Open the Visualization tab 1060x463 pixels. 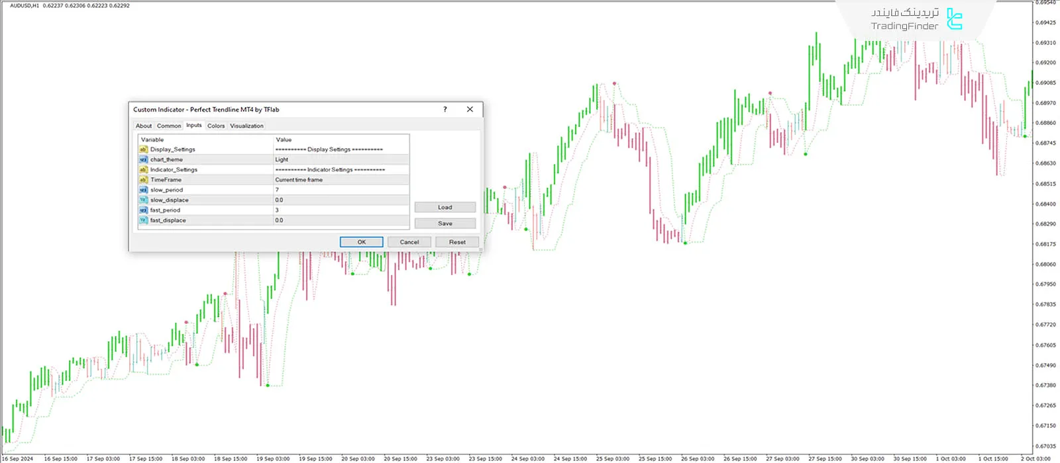(x=246, y=126)
